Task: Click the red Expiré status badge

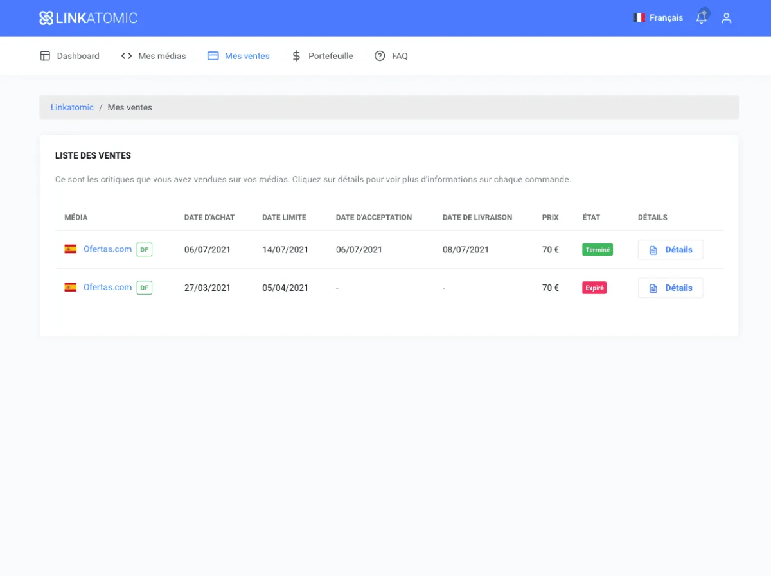Action: (x=594, y=288)
